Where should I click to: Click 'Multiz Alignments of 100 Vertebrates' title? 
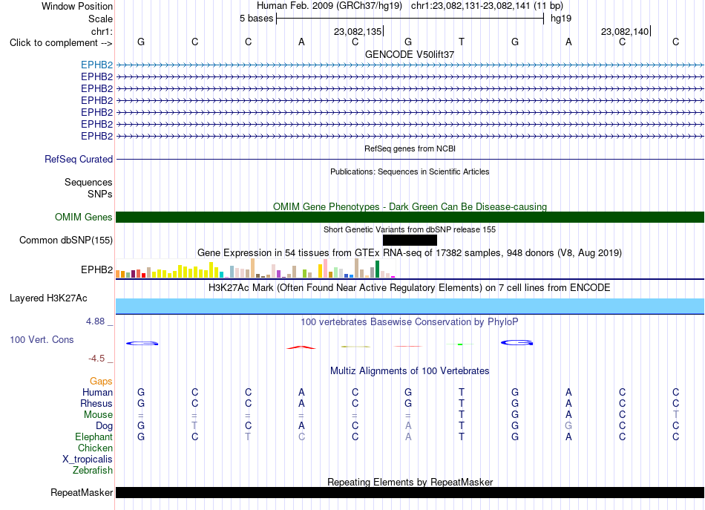click(410, 370)
